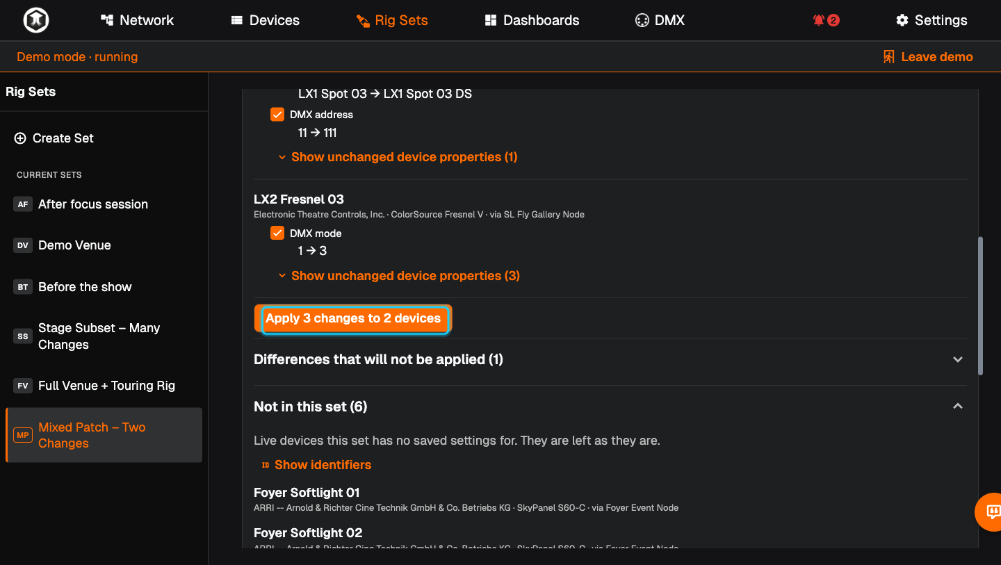Click the FV badge for Full Venue
Viewport: 1001px width, 565px height.
(x=23, y=386)
